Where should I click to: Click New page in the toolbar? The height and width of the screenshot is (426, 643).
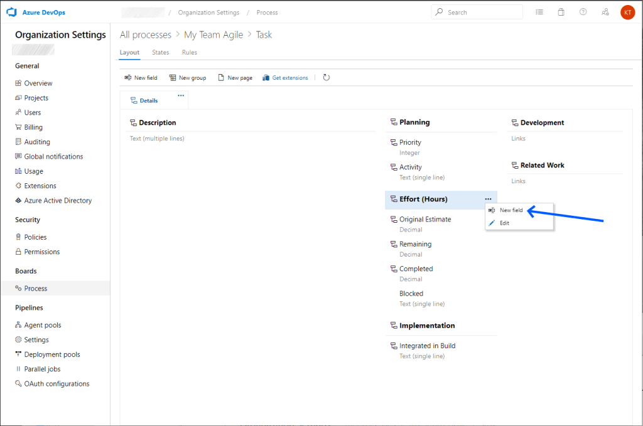[x=235, y=78]
